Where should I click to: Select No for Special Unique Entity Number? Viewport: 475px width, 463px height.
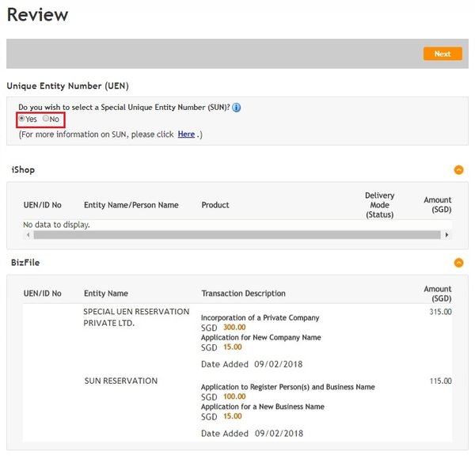click(x=46, y=120)
